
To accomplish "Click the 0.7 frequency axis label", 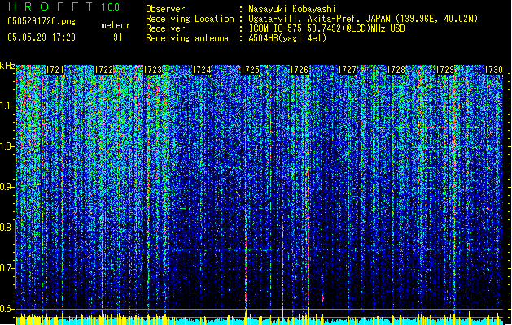I will click(7, 268).
